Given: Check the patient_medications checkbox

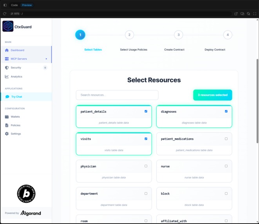Looking at the screenshot, I should (x=226, y=139).
